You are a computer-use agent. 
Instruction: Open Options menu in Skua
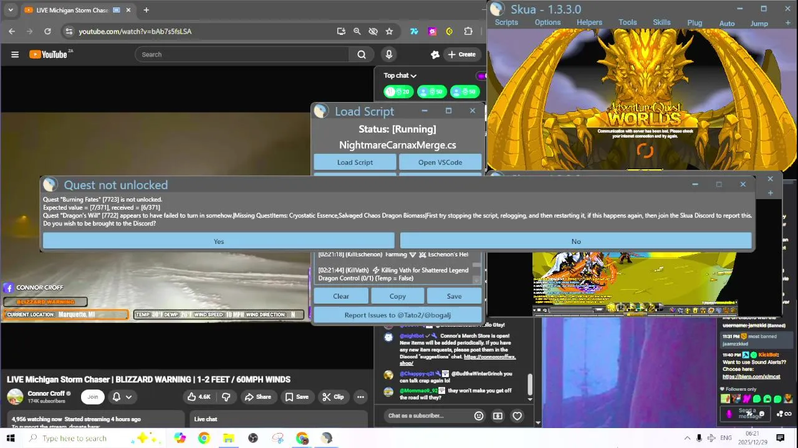[547, 22]
